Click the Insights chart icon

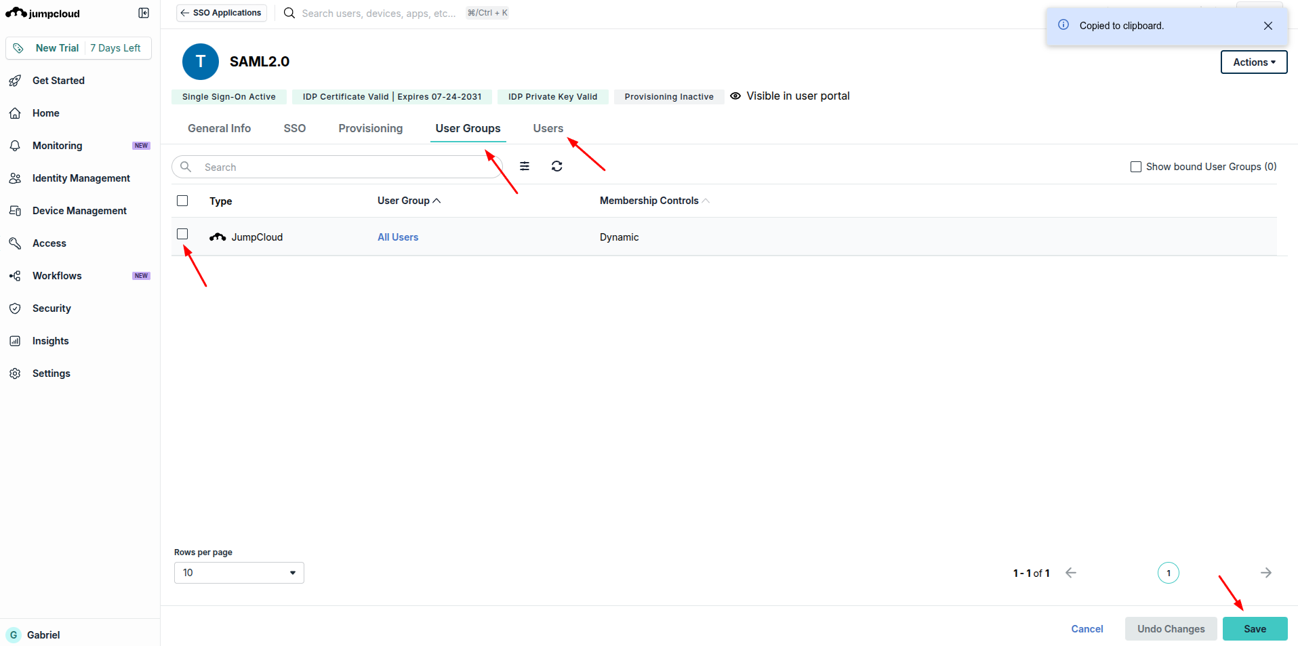pyautogui.click(x=15, y=341)
